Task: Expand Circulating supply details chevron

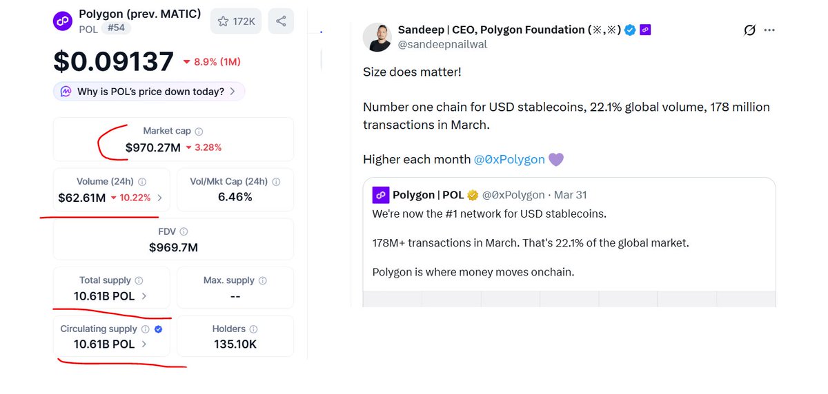Action: 144,344
